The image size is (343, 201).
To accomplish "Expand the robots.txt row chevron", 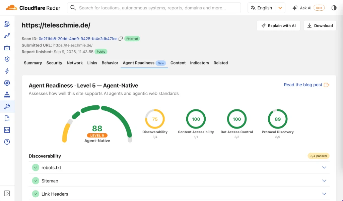I will [324, 167].
